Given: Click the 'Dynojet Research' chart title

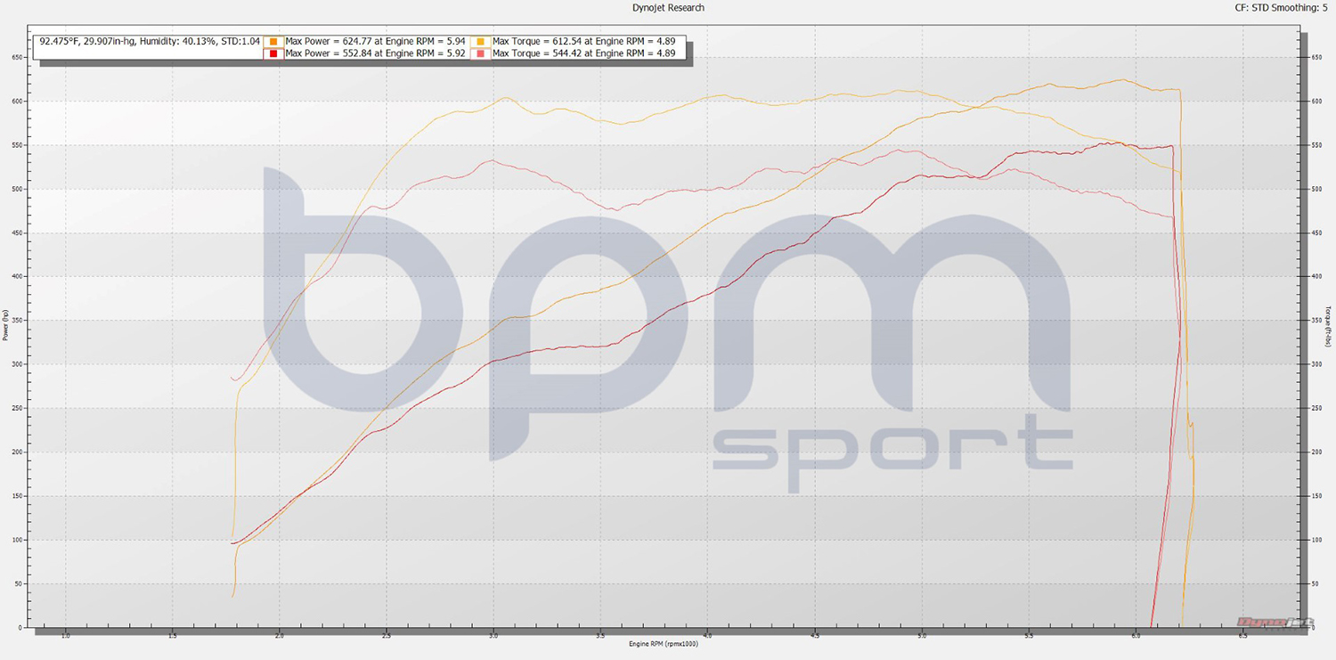Looking at the screenshot, I should 667,8.
